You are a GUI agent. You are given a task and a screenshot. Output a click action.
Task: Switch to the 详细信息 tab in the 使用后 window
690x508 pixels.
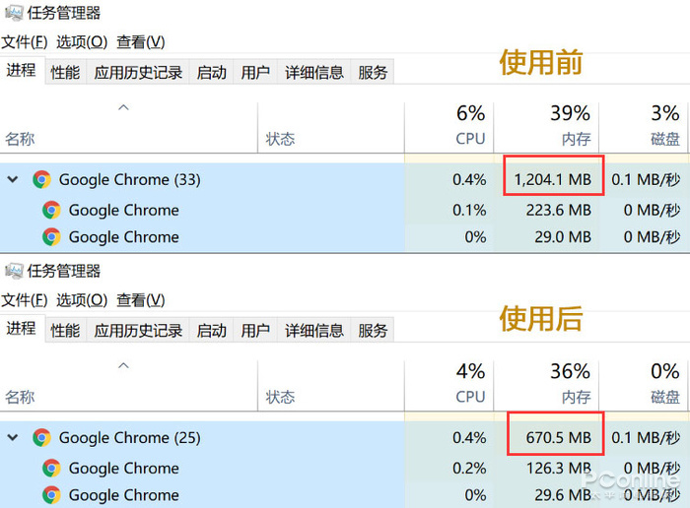(x=314, y=331)
